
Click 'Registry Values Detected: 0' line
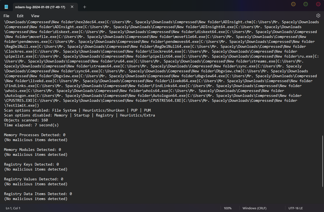[34, 179]
